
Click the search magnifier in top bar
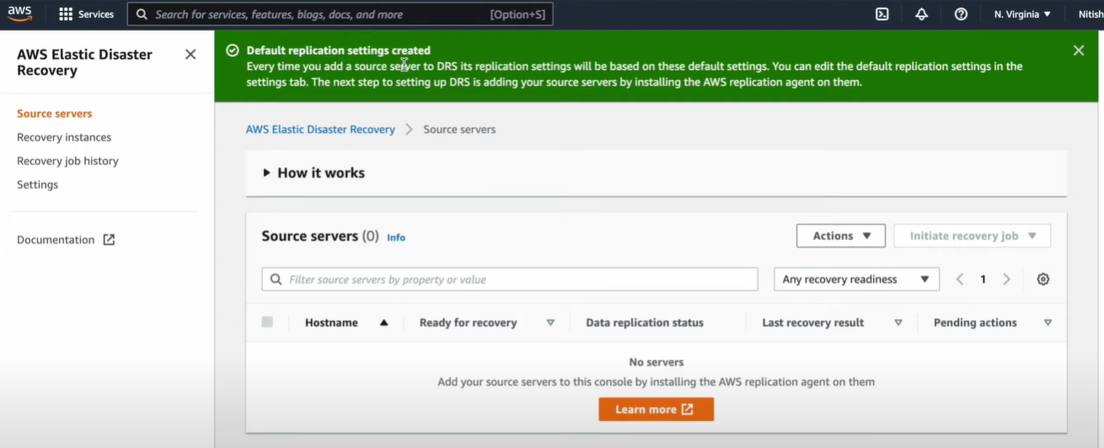click(142, 14)
